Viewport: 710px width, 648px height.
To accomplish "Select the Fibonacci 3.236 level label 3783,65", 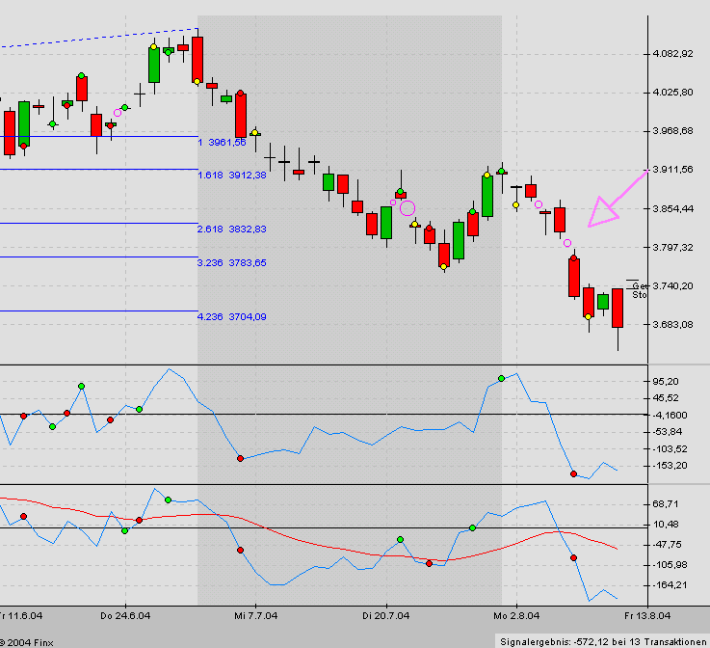I will (x=231, y=262).
